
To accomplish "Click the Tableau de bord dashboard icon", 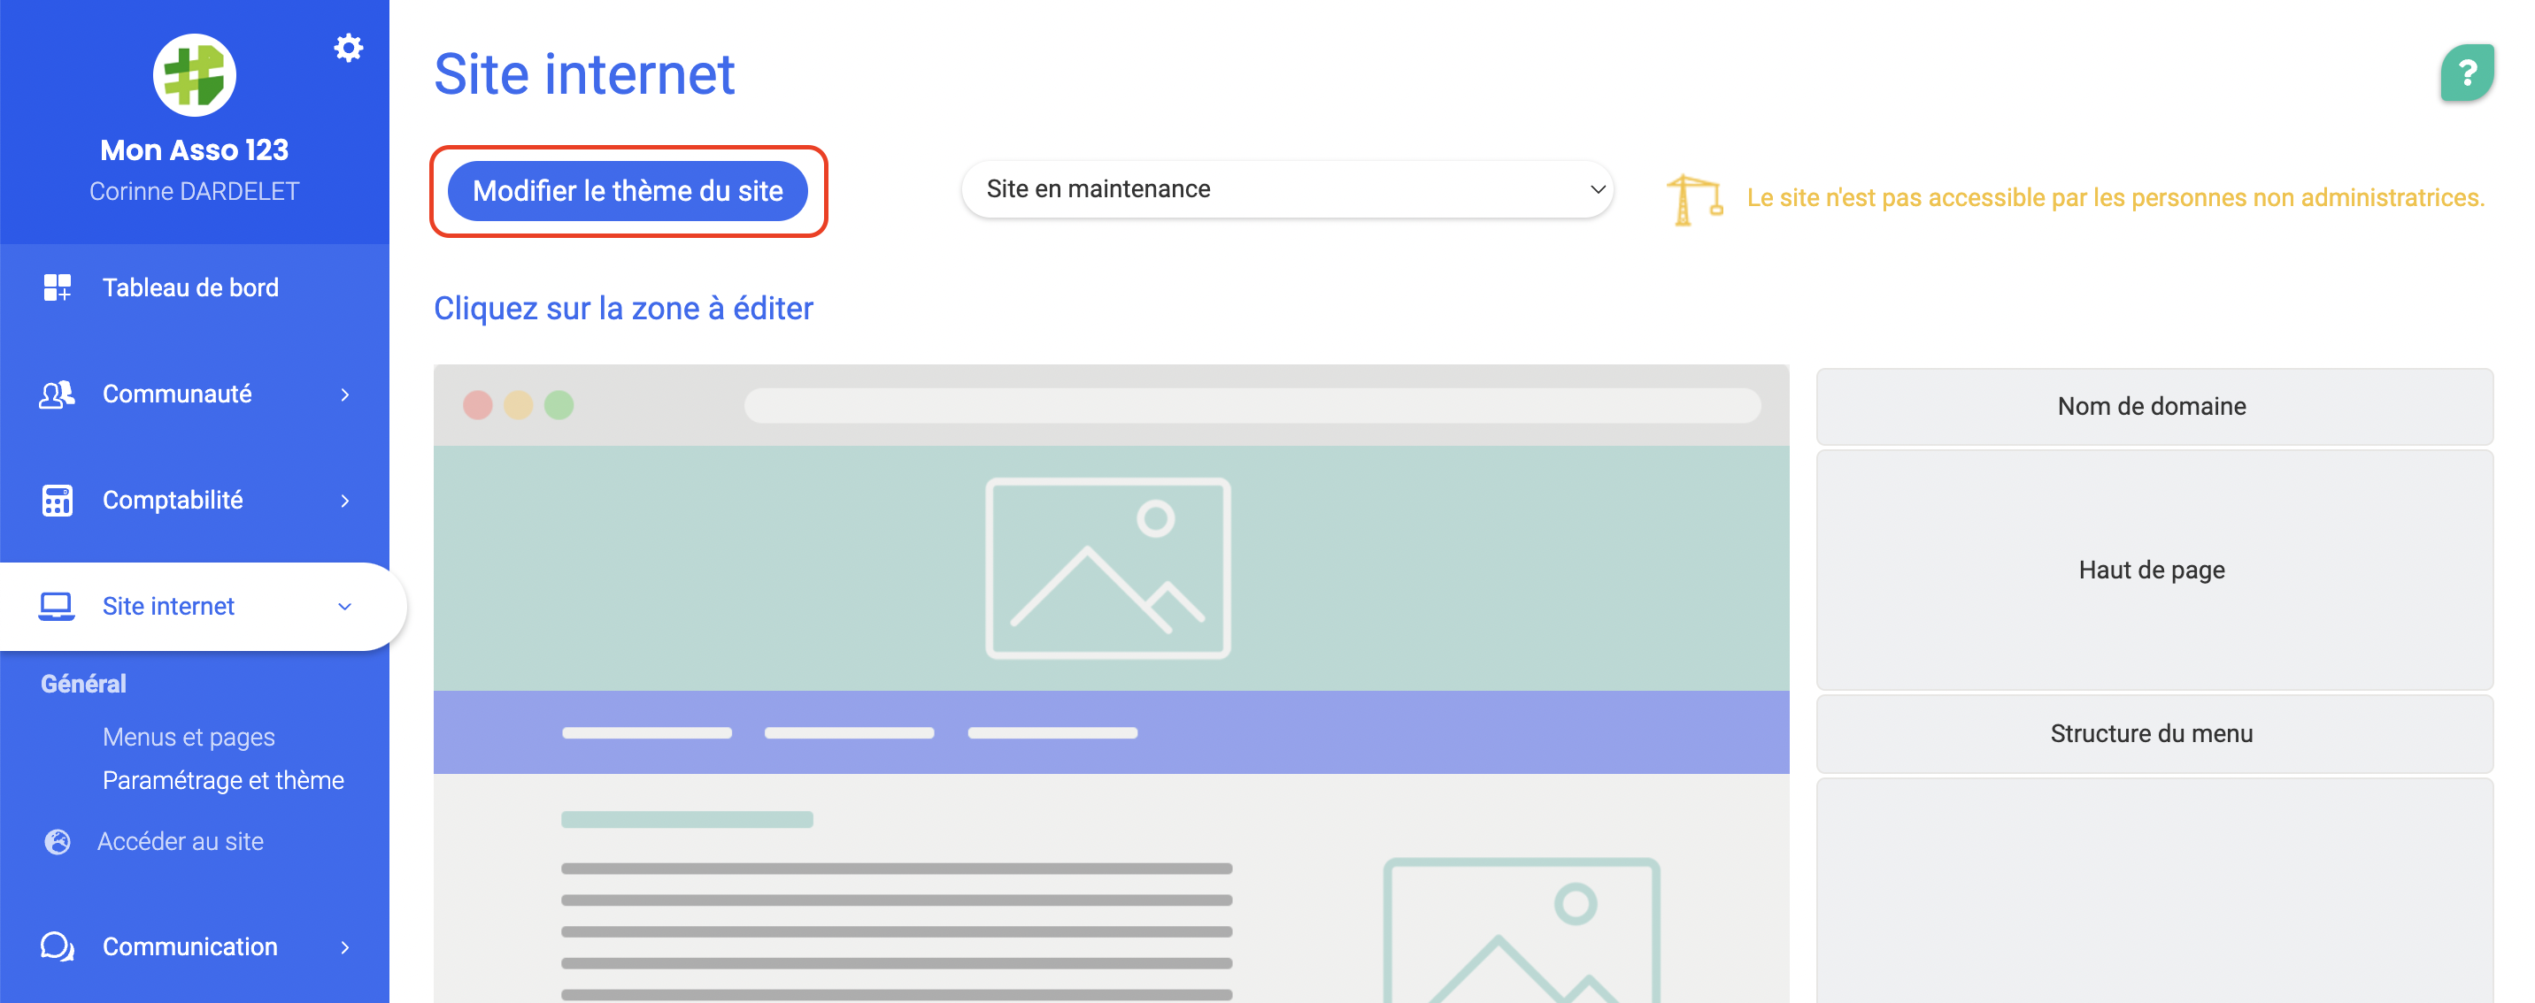I will pos(57,287).
